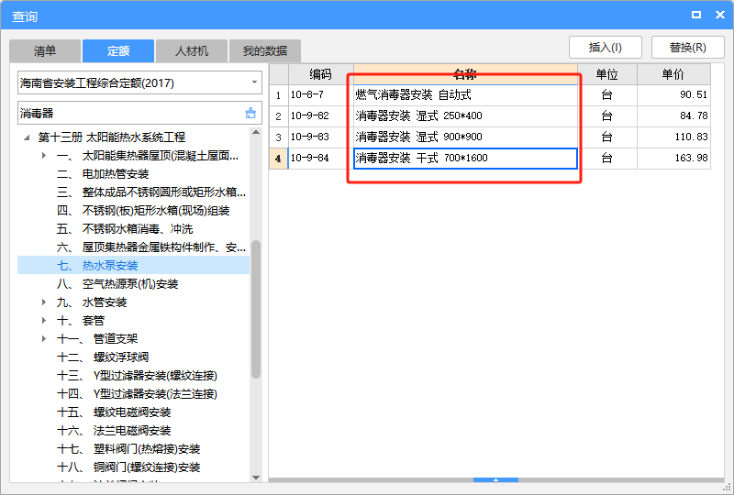
Task: Click row number 1 header
Action: click(279, 95)
